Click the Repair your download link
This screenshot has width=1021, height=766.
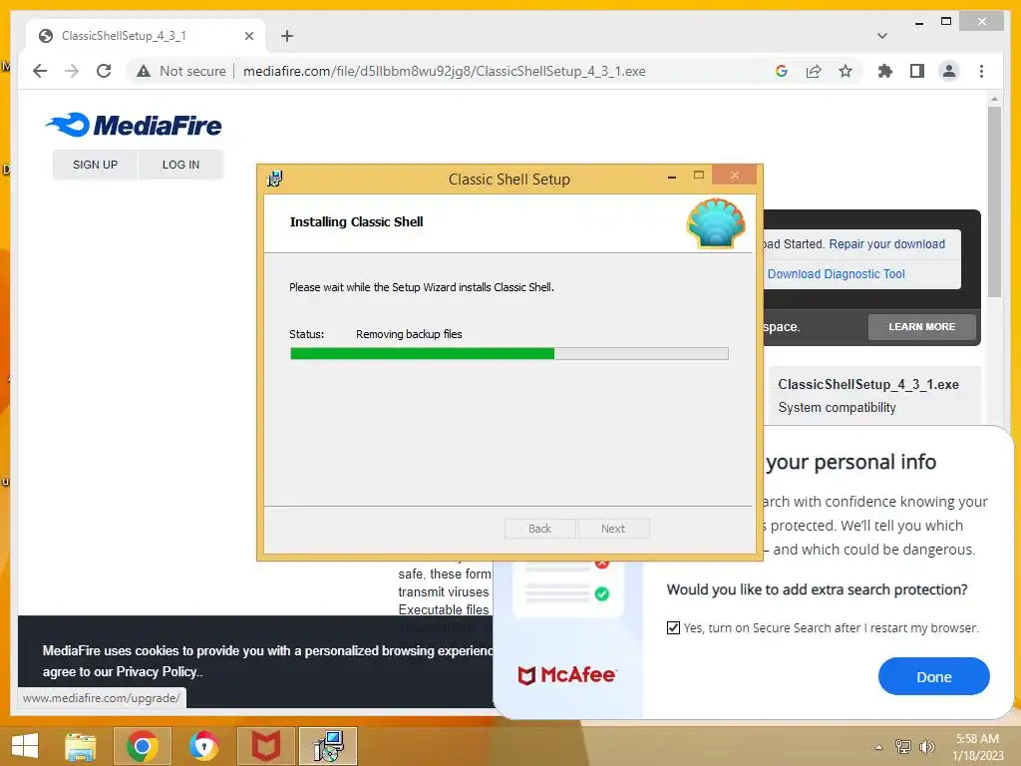coord(886,244)
